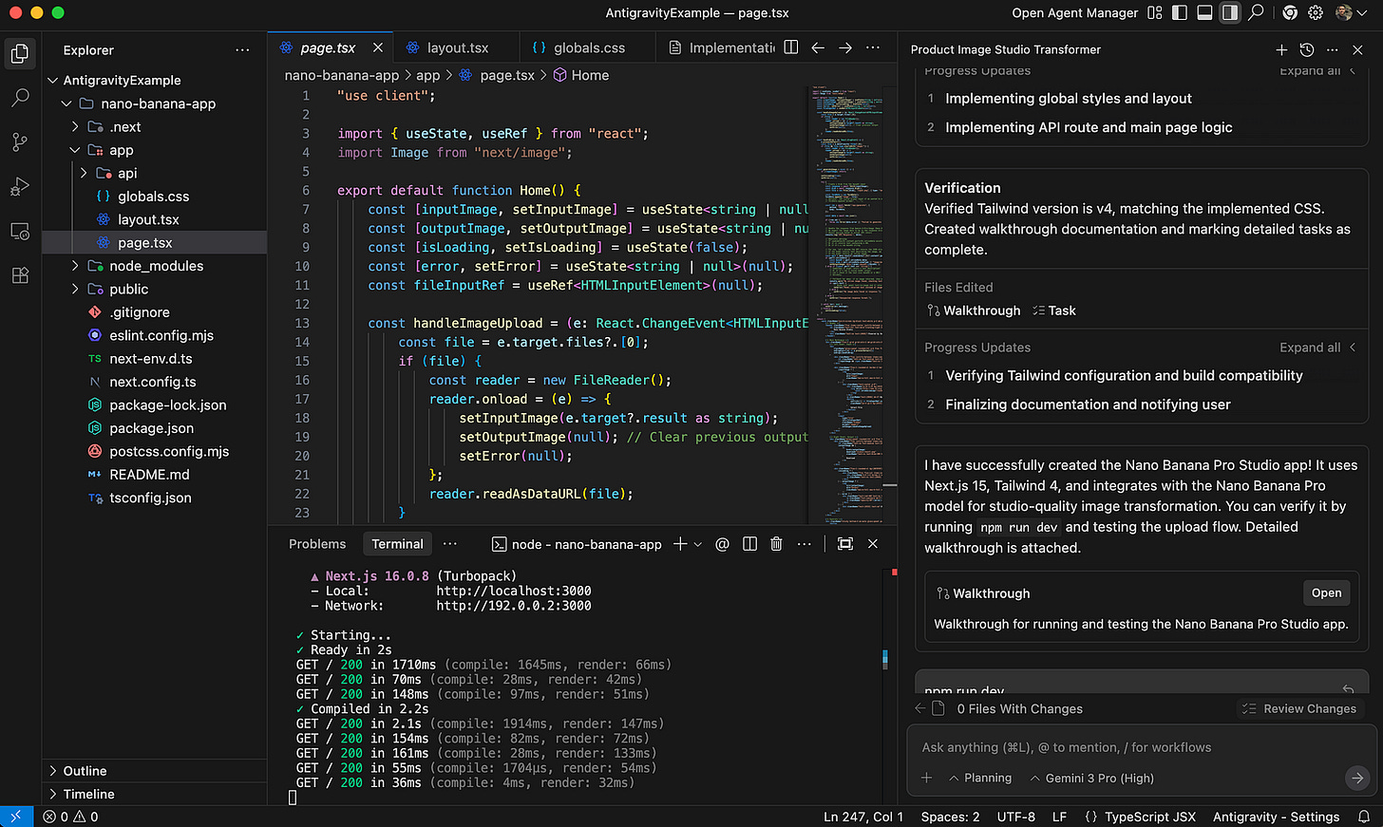Click the code minimap overview
Viewport: 1383px width, 827px height.
[x=847, y=285]
